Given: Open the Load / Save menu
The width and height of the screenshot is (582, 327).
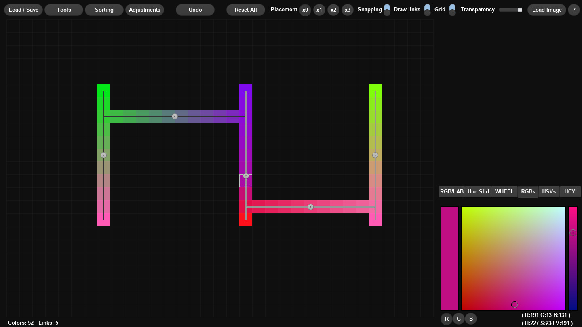Looking at the screenshot, I should 23,10.
